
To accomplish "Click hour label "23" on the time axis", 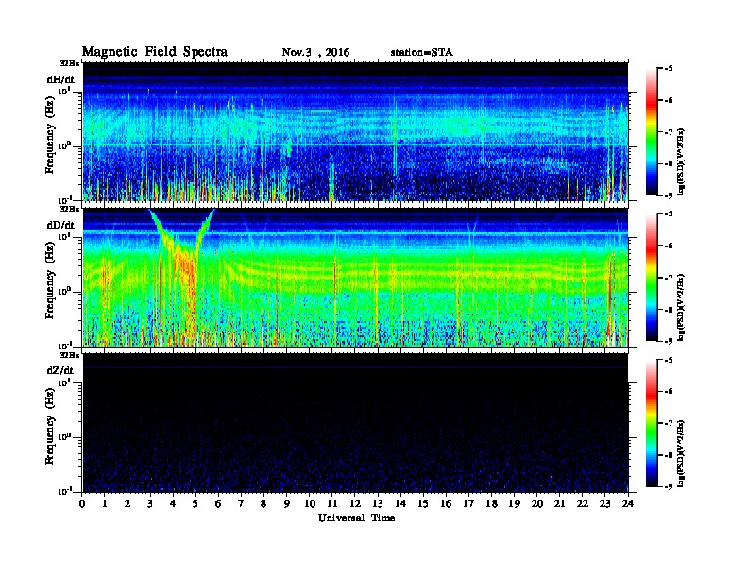I will [605, 504].
